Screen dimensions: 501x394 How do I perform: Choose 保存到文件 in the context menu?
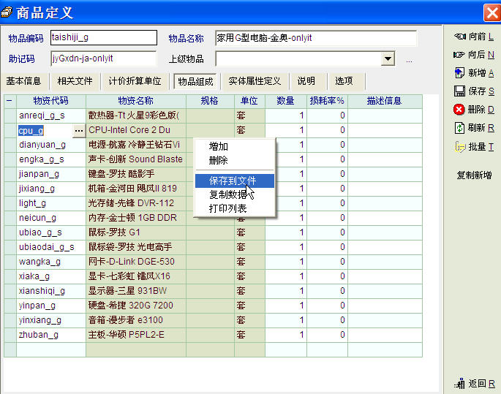tap(233, 180)
